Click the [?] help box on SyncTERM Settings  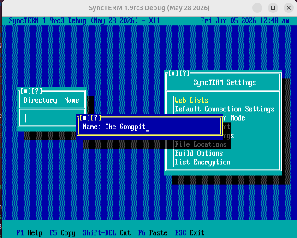point(184,74)
